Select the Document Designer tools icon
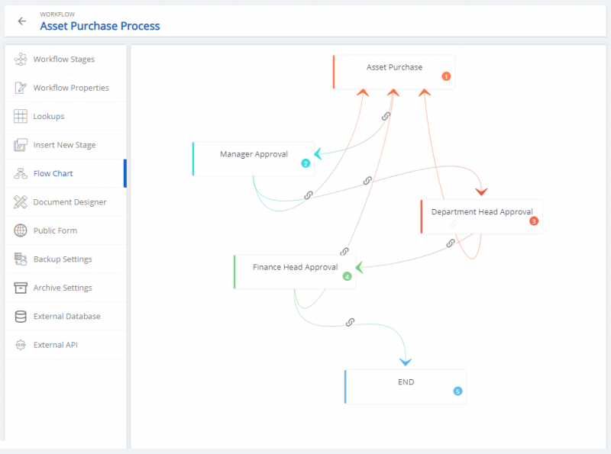The height and width of the screenshot is (454, 611). tap(19, 201)
